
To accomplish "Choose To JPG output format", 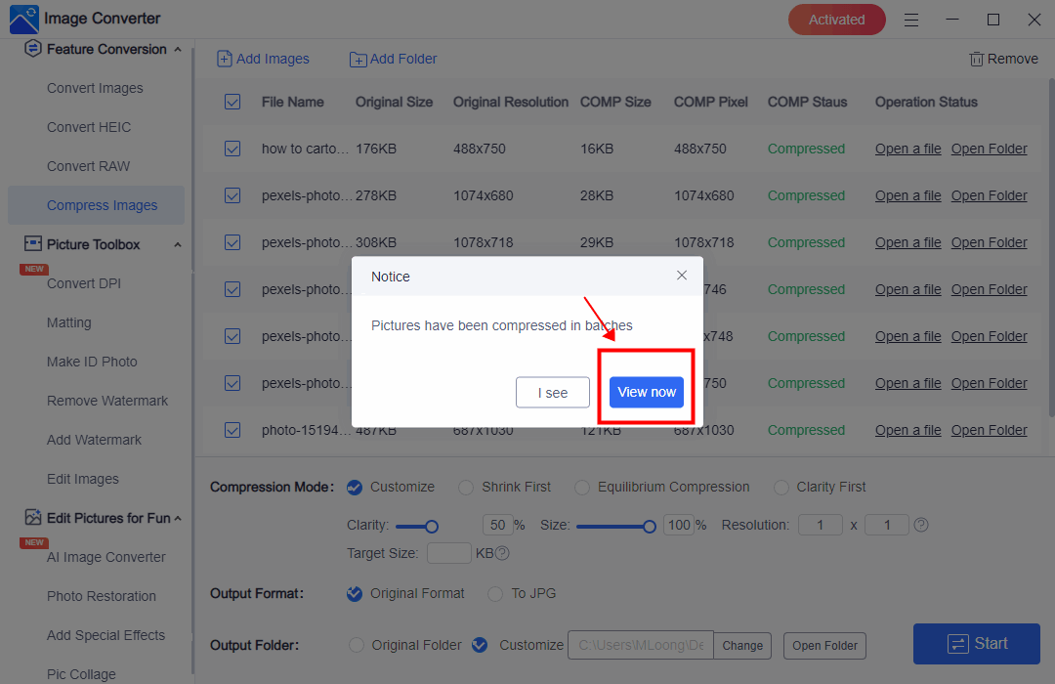I will [x=495, y=593].
